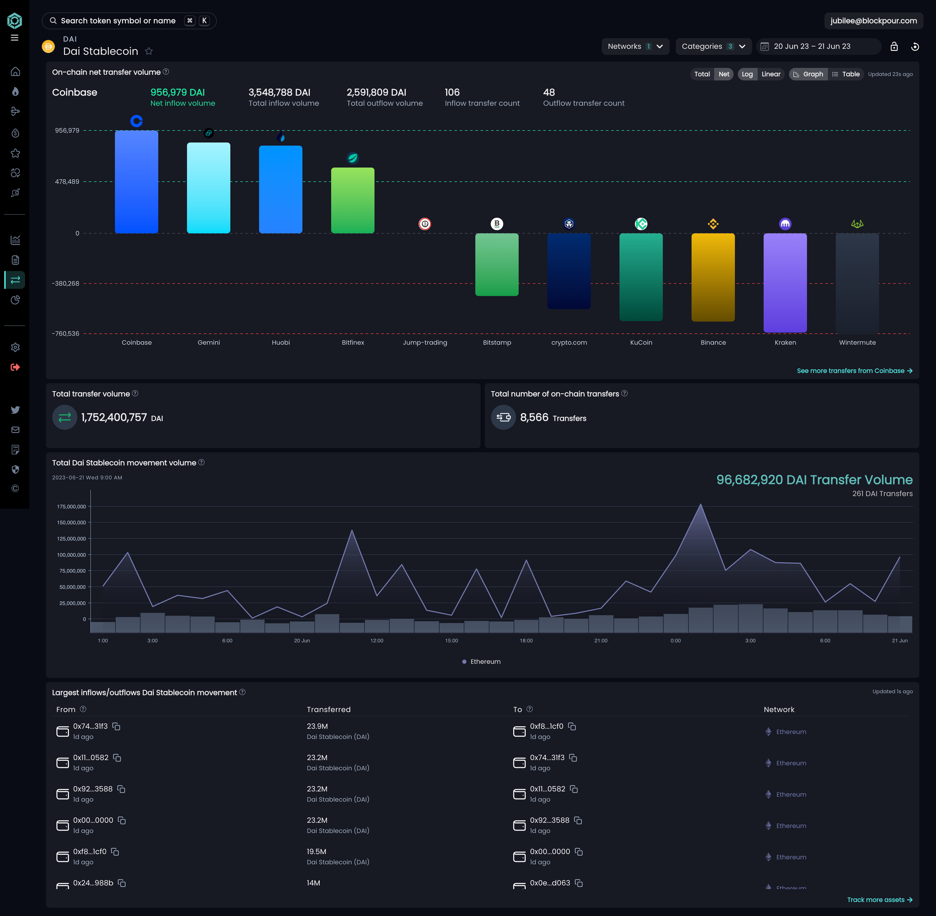
Task: Focus the token search field
Action: 118,21
